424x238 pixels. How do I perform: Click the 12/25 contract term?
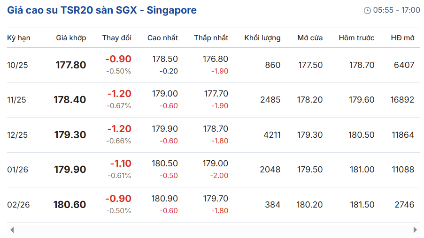coord(18,135)
